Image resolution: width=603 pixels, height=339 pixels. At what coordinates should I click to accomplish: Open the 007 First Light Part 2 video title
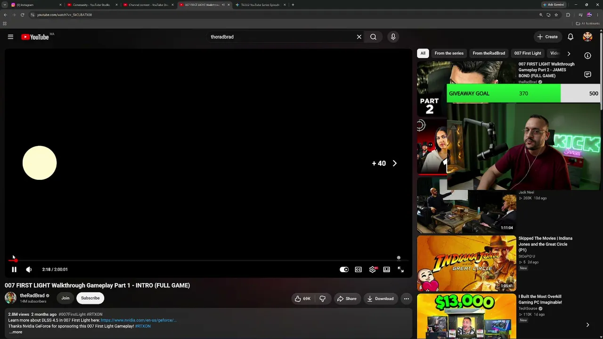pyautogui.click(x=546, y=70)
